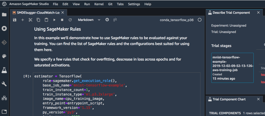Open the open tabs sidebar icon
Viewport: 265px width, 116px height.
(4, 112)
